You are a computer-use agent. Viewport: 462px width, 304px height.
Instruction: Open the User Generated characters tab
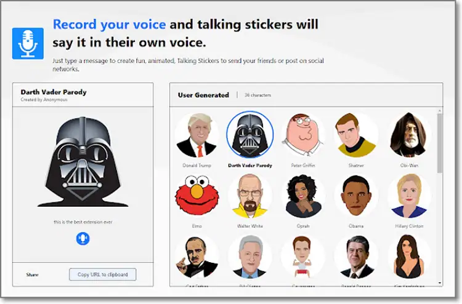pyautogui.click(x=203, y=95)
